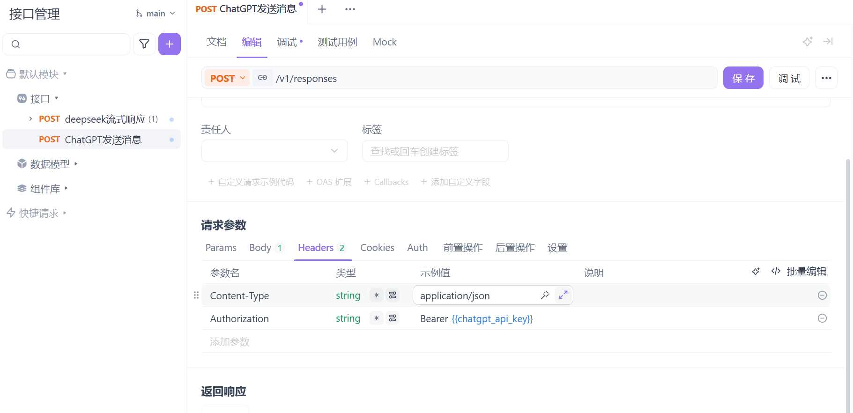
Task: Open advanced settings icon for Content-Type
Action: point(393,295)
